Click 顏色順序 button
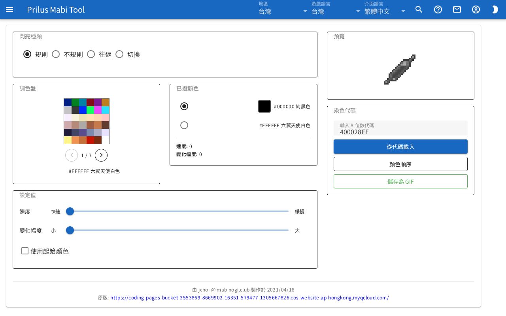This screenshot has width=506, height=316. (400, 164)
